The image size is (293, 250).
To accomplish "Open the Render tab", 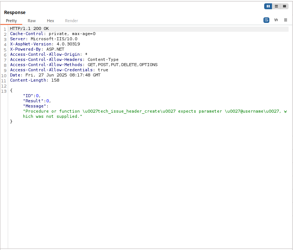I will [x=71, y=21].
